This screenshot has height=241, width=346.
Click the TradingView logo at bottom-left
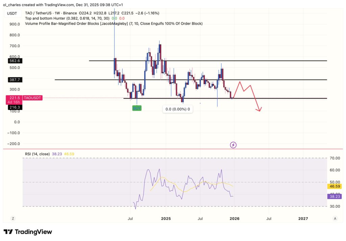(x=27, y=232)
